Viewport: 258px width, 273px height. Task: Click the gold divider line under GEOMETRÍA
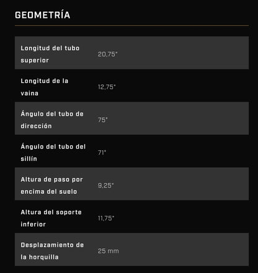131,26
